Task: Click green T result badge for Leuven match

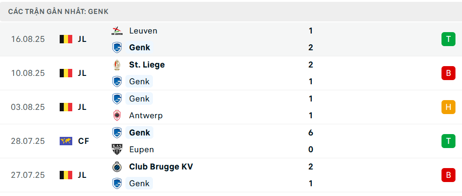Action: coord(448,39)
